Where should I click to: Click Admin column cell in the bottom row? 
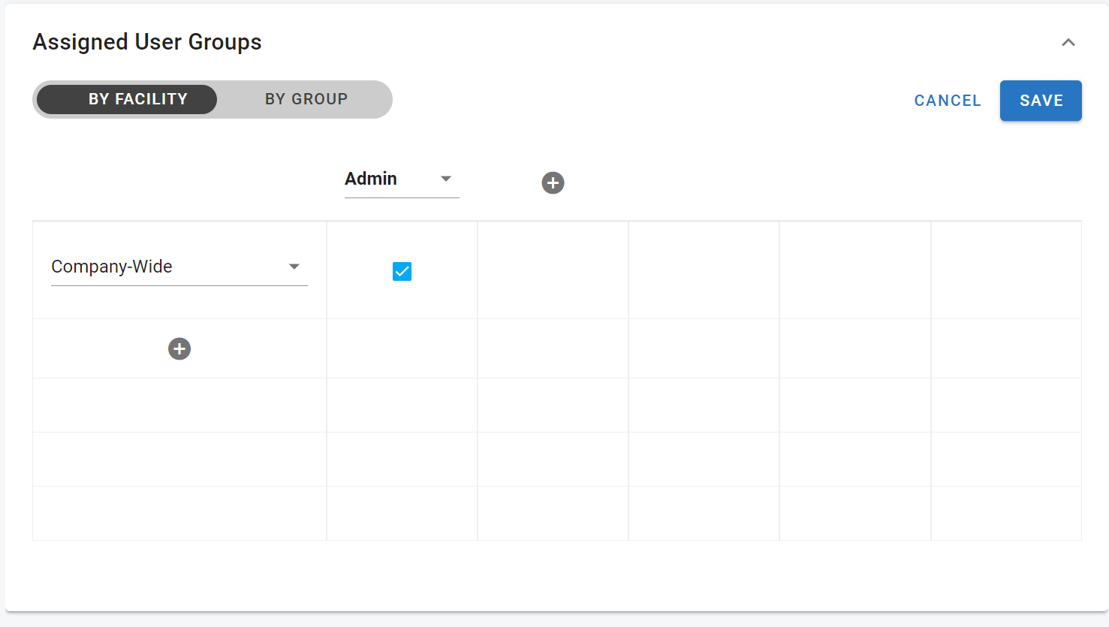tap(402, 513)
